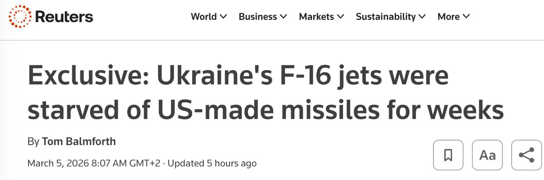Viewport: 544px width, 180px height.
Task: Open the Business section label
Action: [258, 17]
